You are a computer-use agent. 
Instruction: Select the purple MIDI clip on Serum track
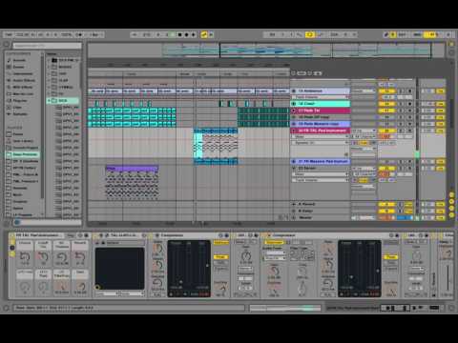pyautogui.click(x=132, y=169)
